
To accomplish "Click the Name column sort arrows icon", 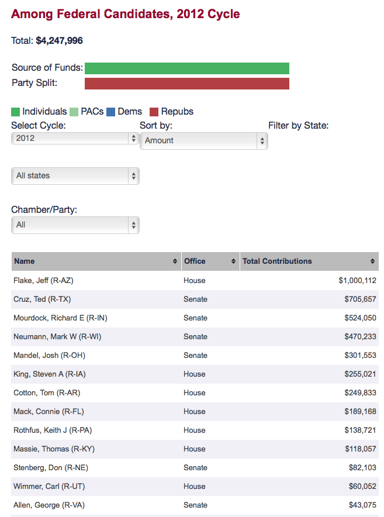I will tap(175, 261).
